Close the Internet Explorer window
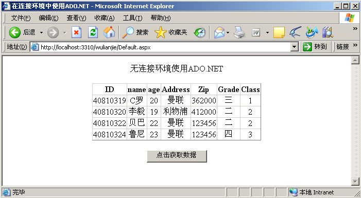 click(355, 6)
